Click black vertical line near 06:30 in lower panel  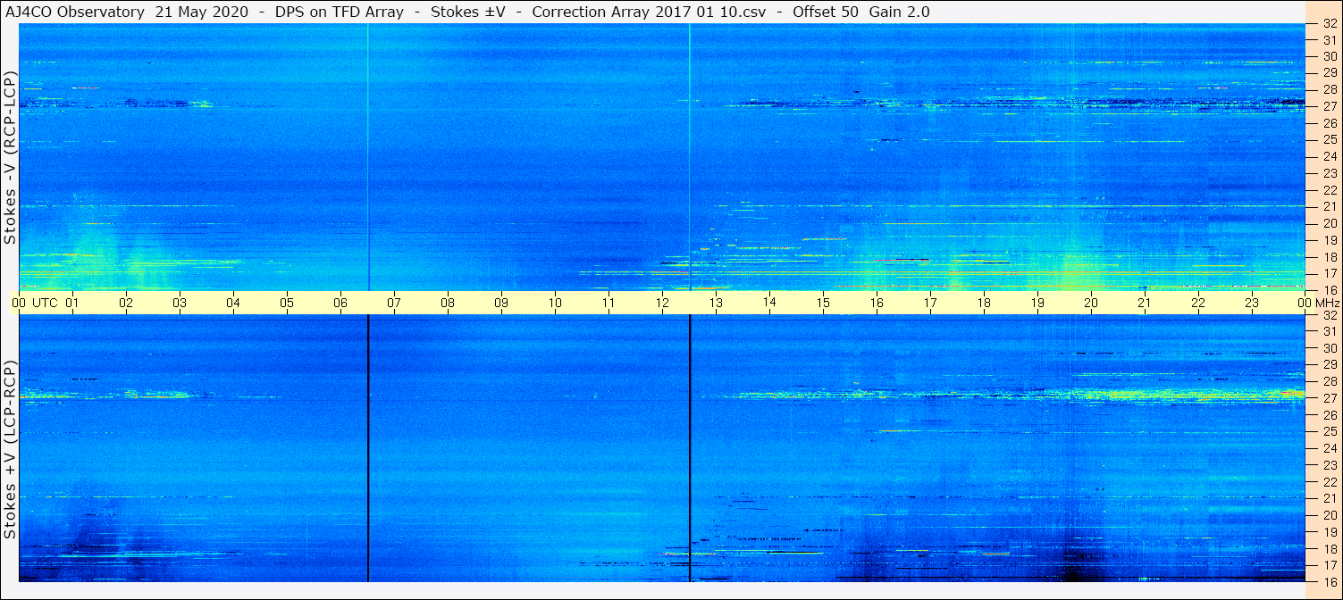[368, 448]
